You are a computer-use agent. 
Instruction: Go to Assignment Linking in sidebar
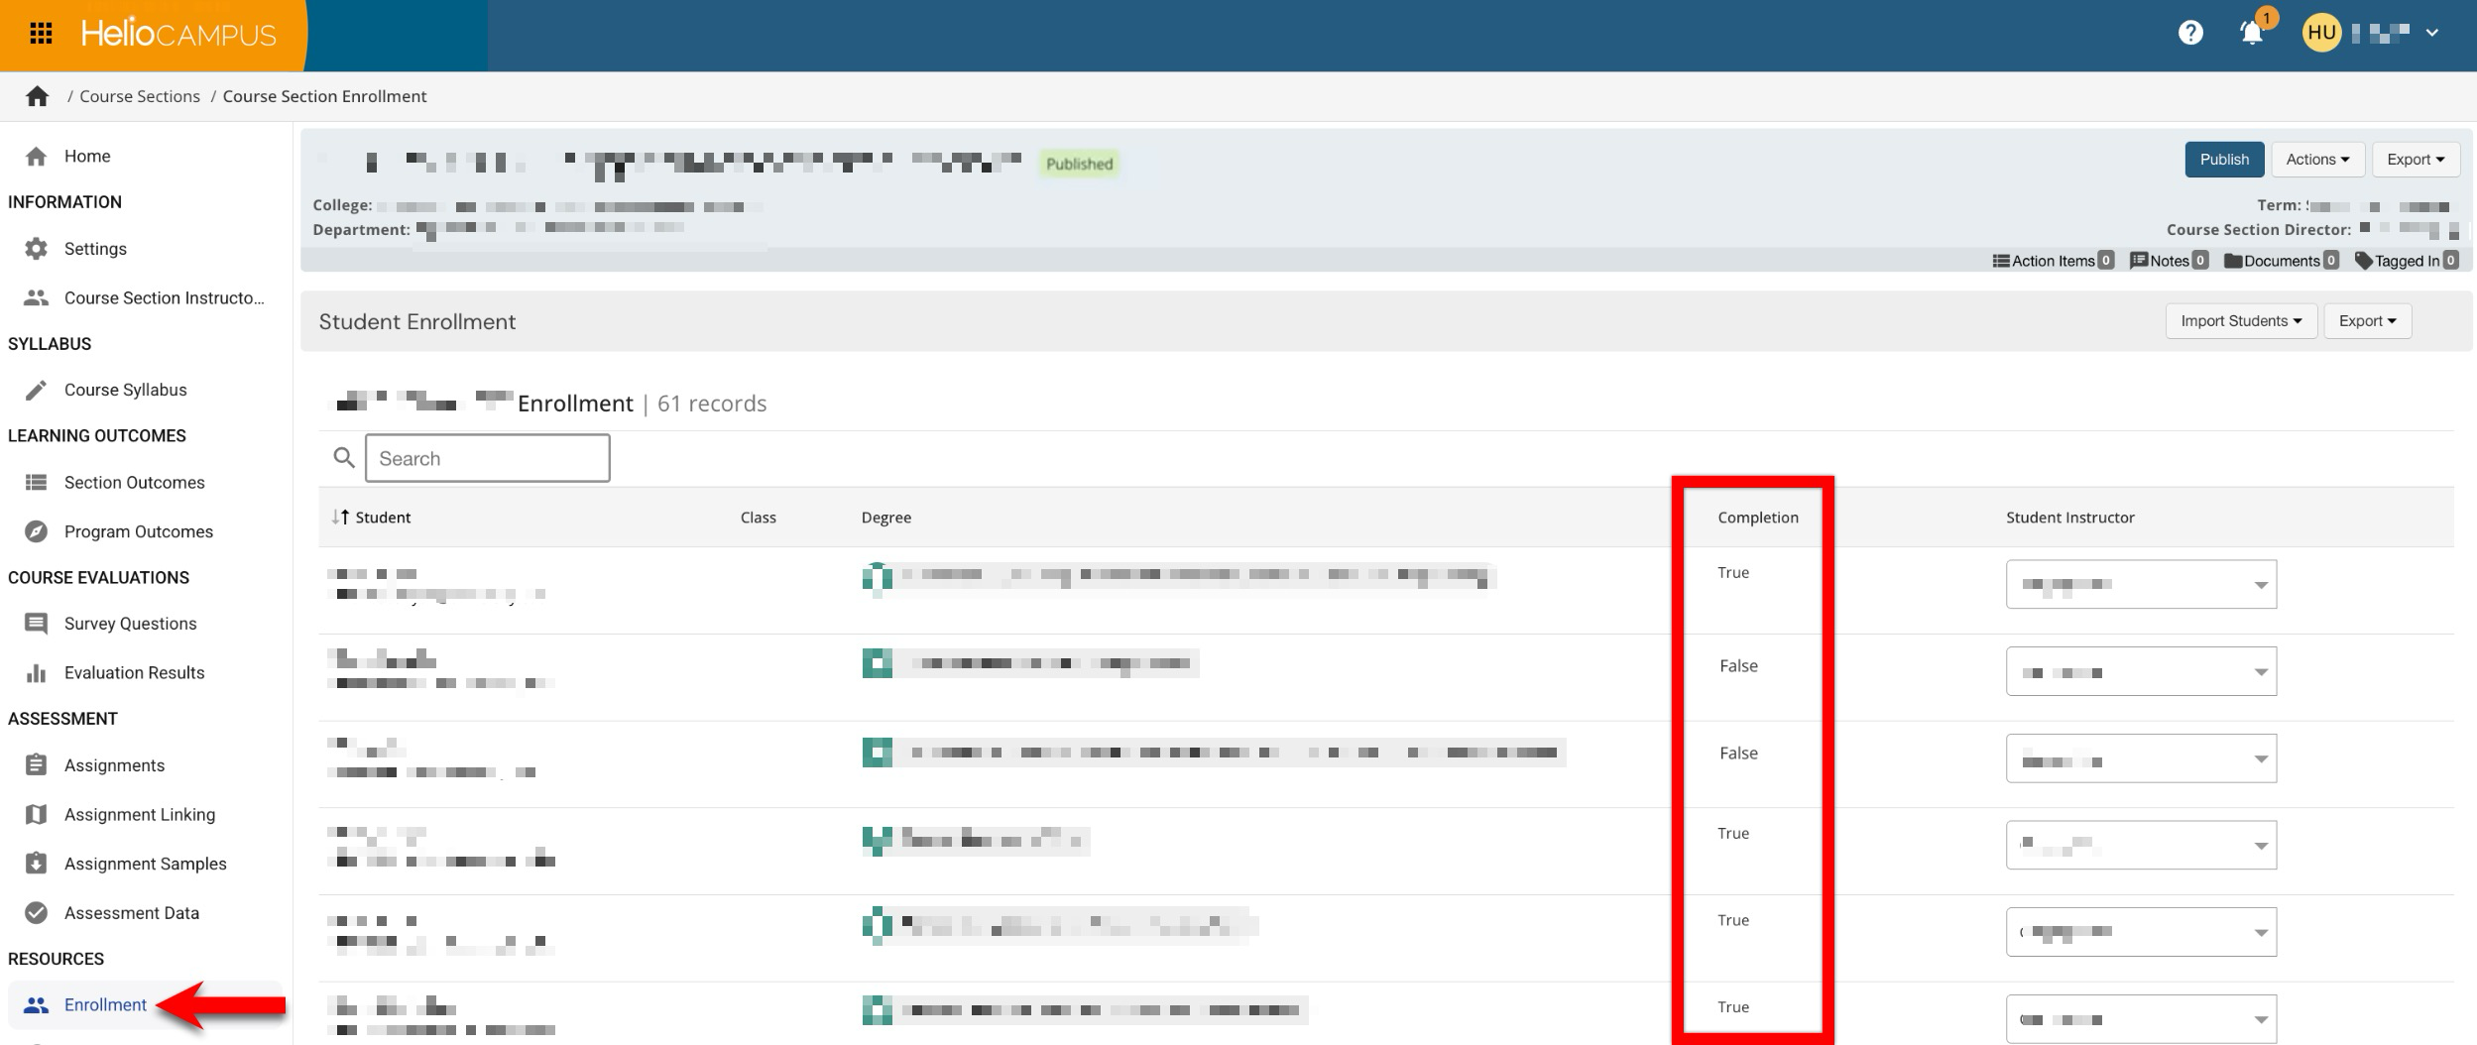click(139, 815)
